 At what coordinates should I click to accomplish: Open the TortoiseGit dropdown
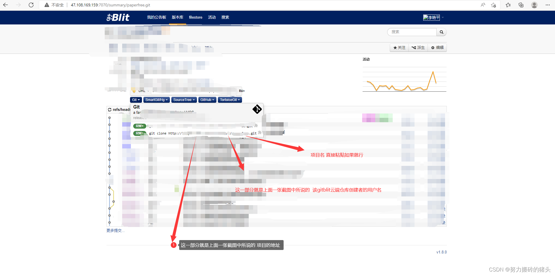pyautogui.click(x=230, y=100)
